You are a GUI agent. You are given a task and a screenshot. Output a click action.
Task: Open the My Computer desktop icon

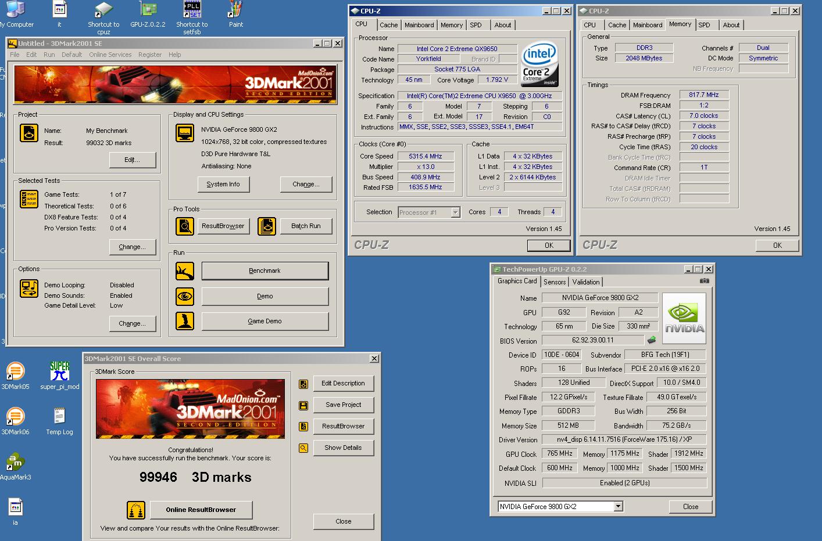click(15, 14)
